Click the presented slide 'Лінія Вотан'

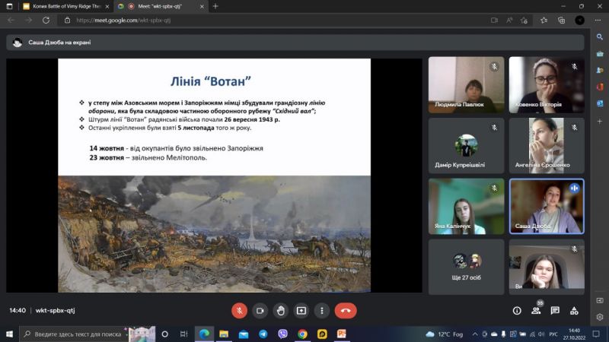click(x=214, y=176)
